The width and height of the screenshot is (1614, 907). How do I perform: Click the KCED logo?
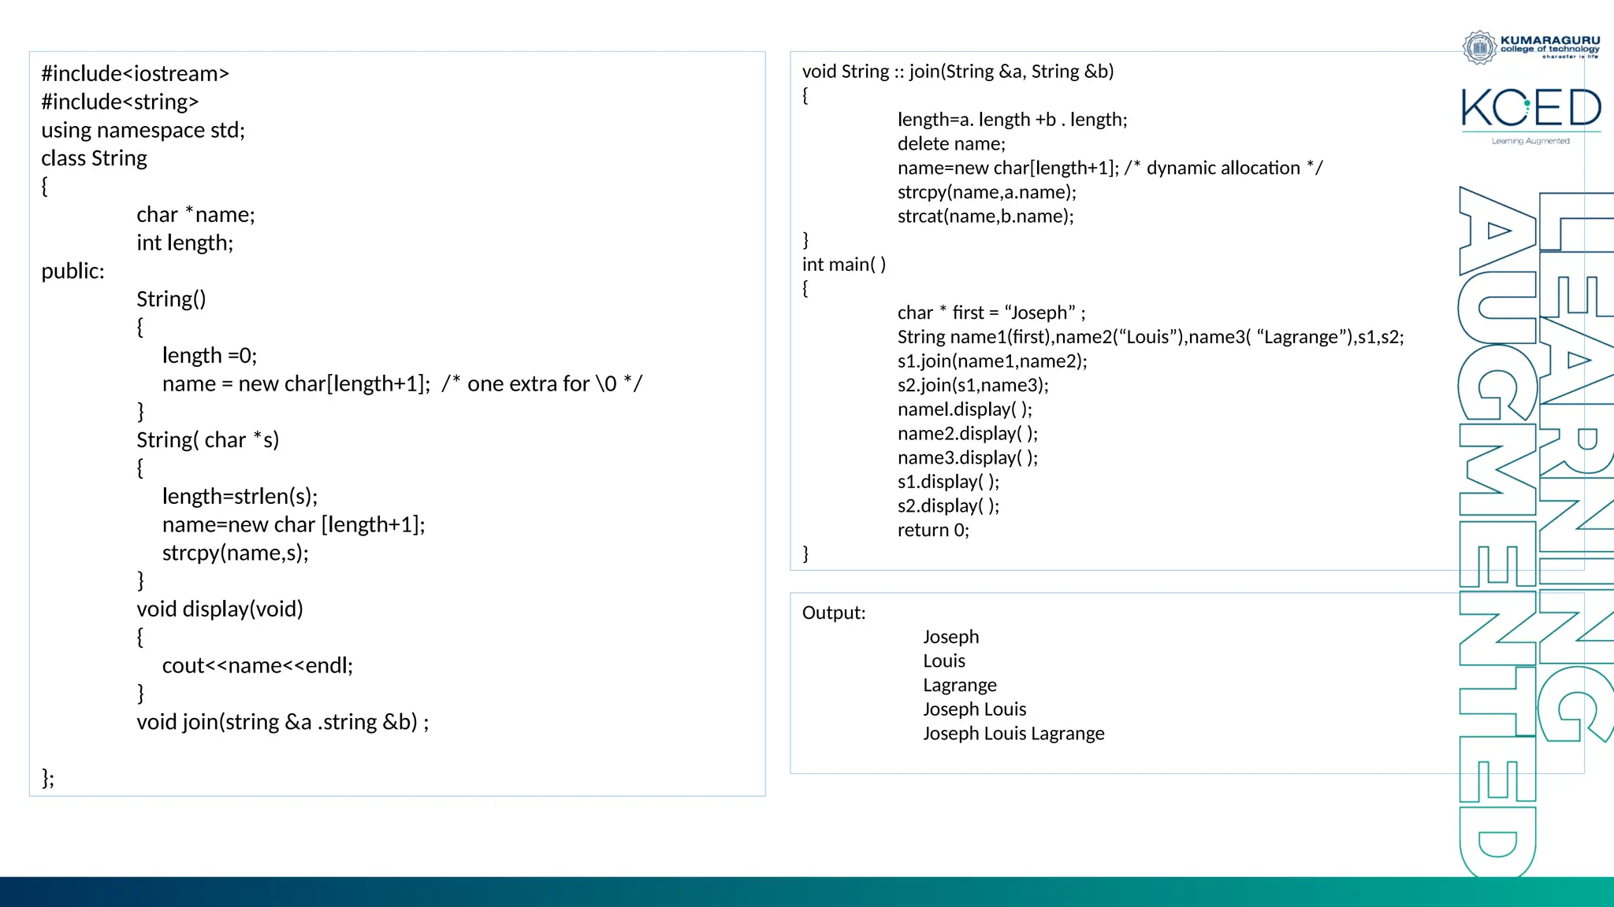1530,108
